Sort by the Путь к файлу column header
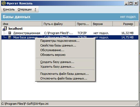This screenshot has width=140, height=107. coord(59,24)
